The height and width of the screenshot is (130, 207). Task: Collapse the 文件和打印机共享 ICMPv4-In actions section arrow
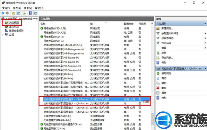pos(205,69)
